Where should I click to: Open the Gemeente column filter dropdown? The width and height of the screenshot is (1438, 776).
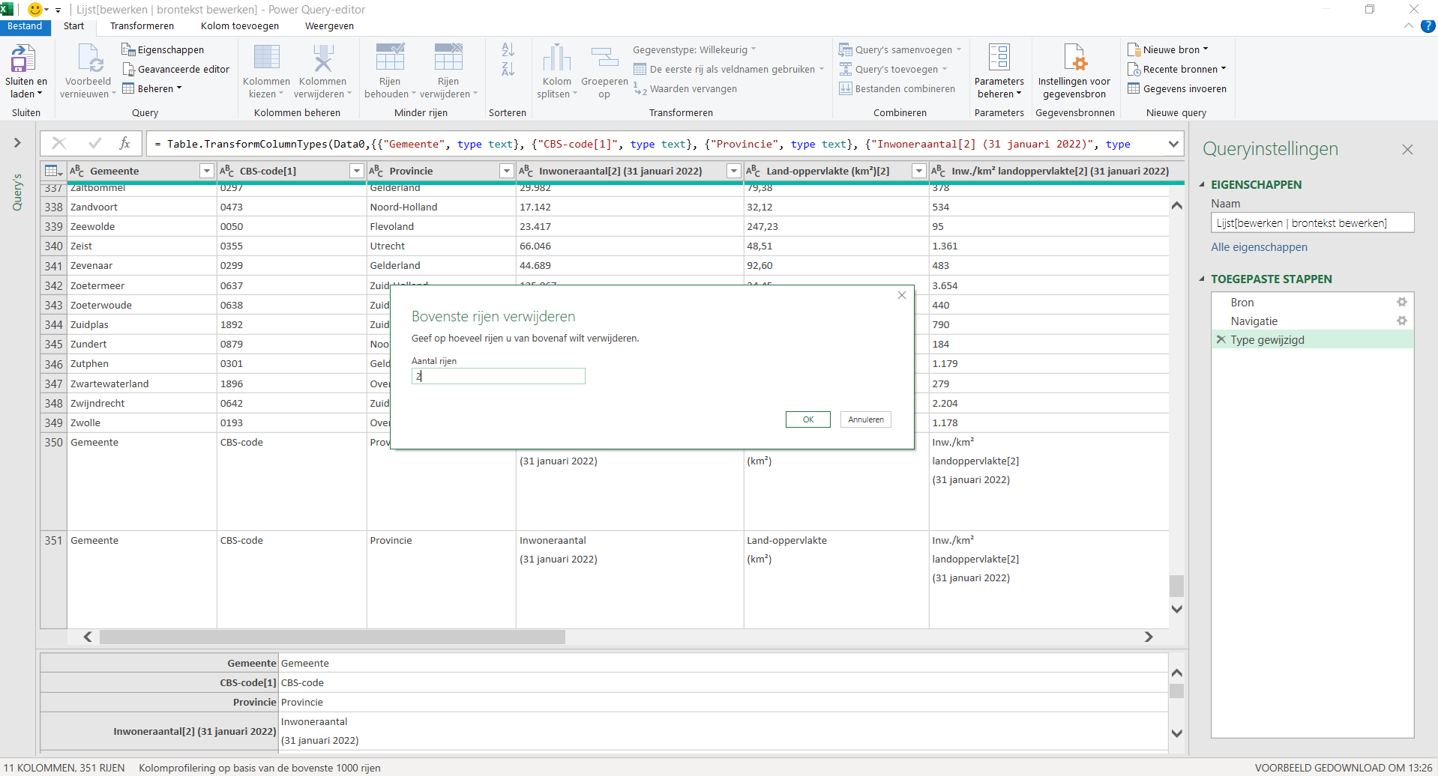coord(205,171)
